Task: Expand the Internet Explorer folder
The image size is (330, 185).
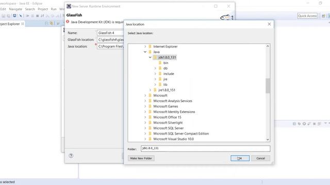Action: [x=145, y=46]
